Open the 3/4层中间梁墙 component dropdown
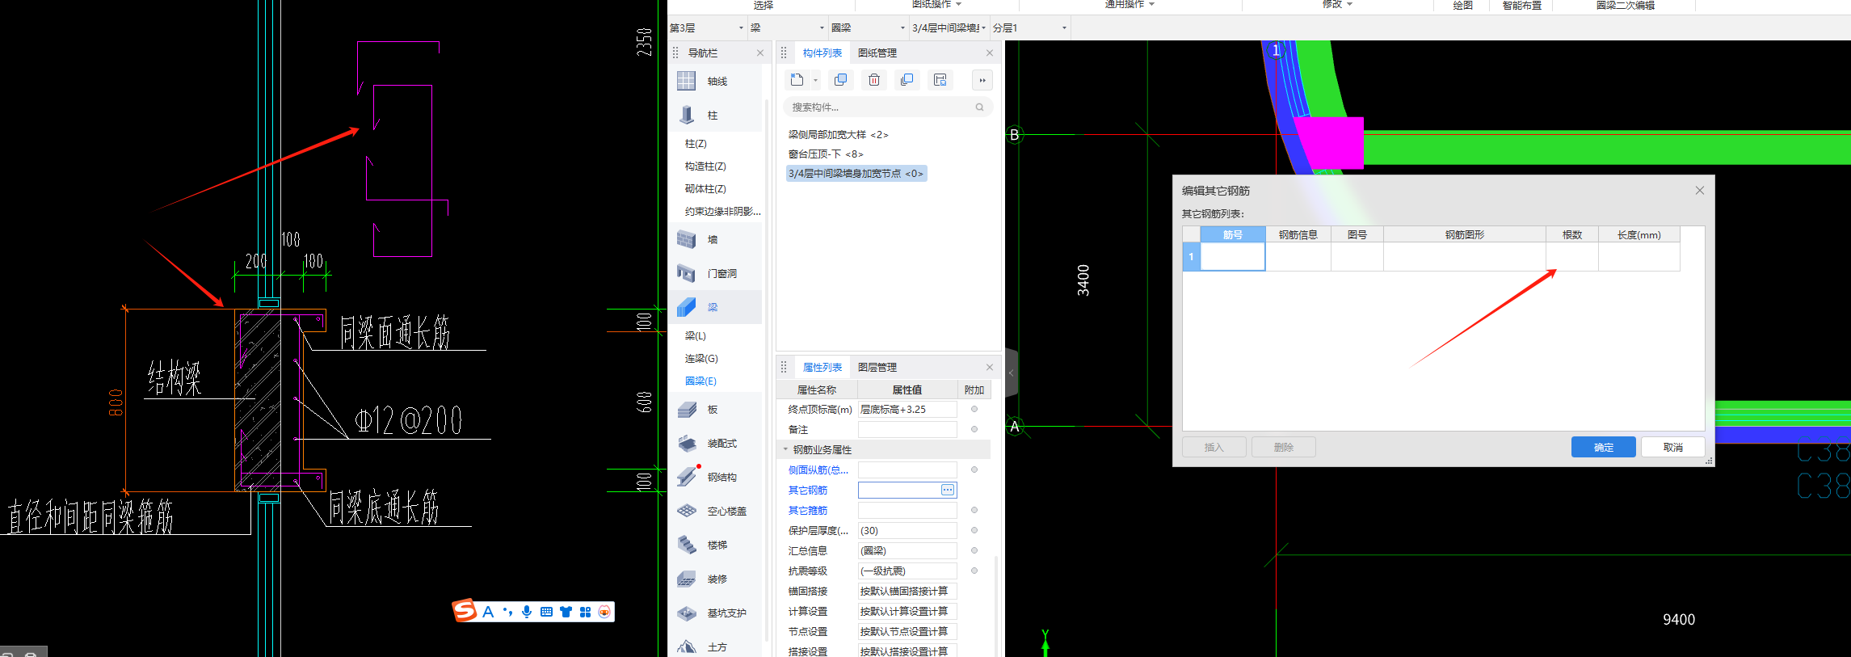The height and width of the screenshot is (657, 1851). pyautogui.click(x=949, y=27)
